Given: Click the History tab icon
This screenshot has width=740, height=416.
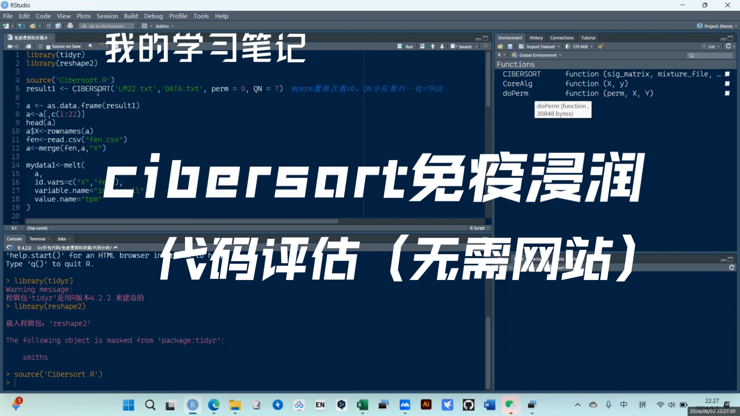Looking at the screenshot, I should click(536, 38).
